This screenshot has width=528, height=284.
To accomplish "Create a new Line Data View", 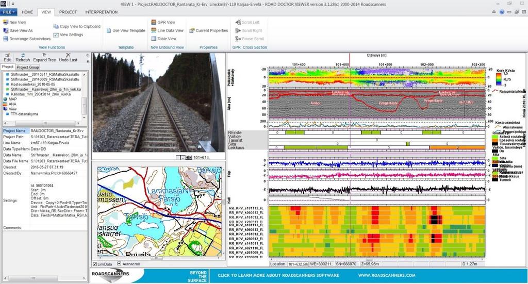I will click(x=167, y=30).
